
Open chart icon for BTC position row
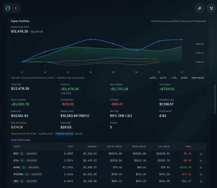(201, 154)
